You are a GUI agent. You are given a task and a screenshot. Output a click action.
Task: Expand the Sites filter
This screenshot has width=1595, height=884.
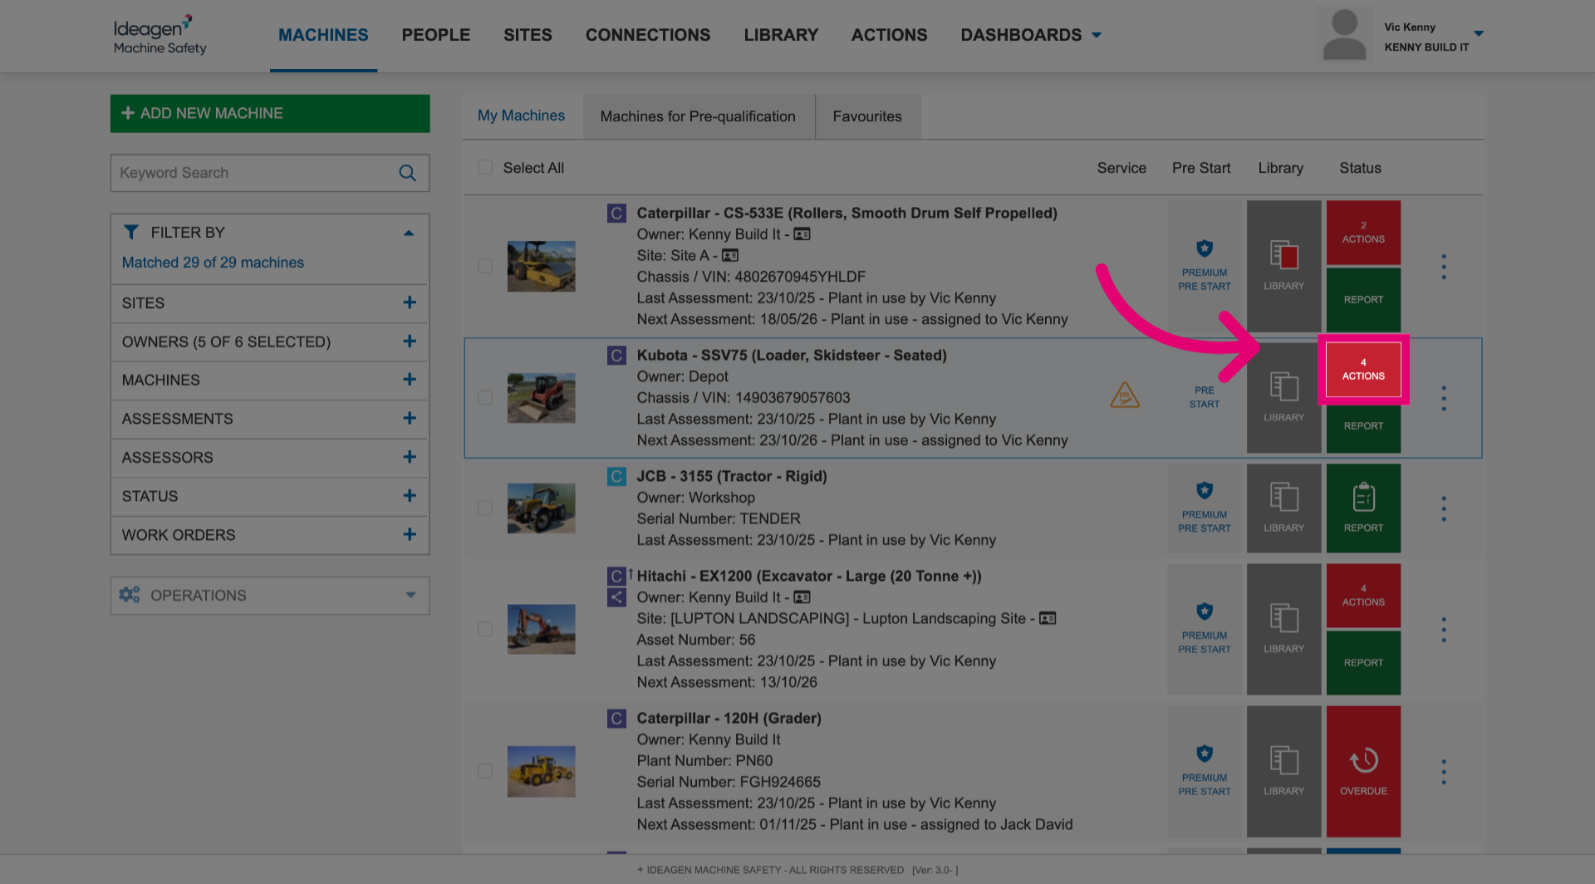(x=410, y=302)
